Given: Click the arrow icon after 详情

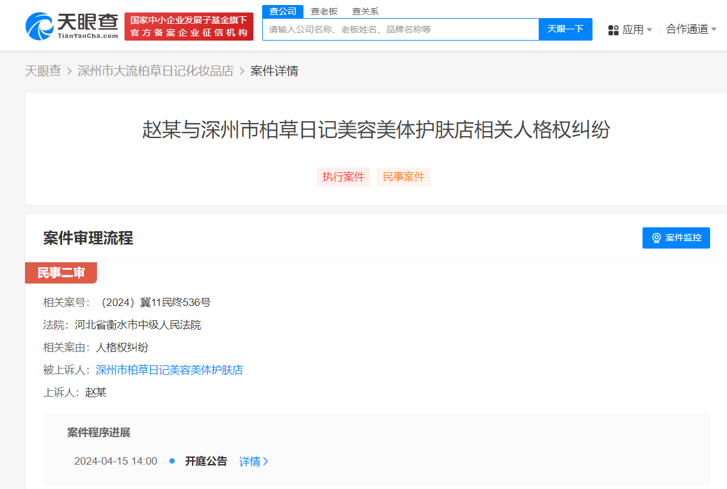Looking at the screenshot, I should point(266,461).
